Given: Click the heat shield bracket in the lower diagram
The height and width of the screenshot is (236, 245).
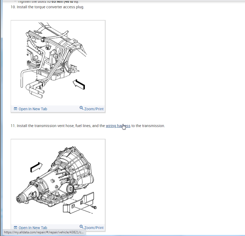Looking at the screenshot, I should tap(78, 203).
